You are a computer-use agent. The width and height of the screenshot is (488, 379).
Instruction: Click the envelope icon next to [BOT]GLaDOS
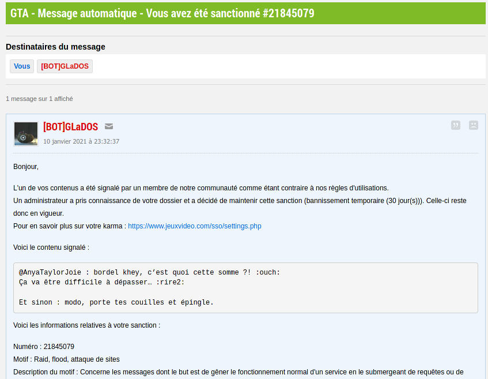pos(109,126)
